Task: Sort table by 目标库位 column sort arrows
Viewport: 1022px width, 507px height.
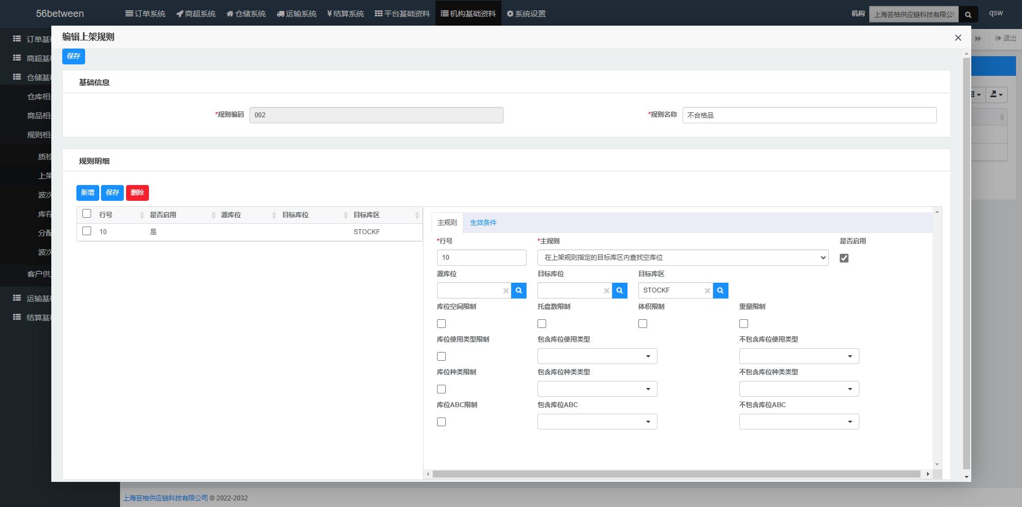Action: click(x=345, y=216)
